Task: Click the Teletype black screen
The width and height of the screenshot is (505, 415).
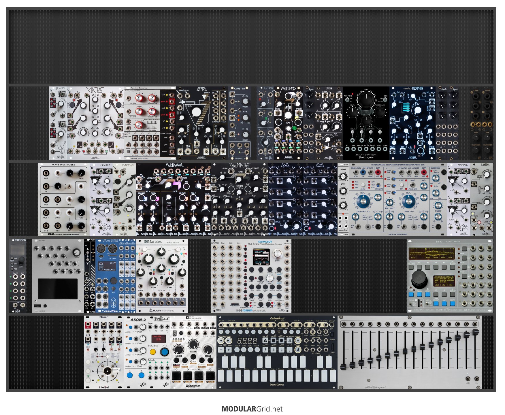Action: click(58, 289)
